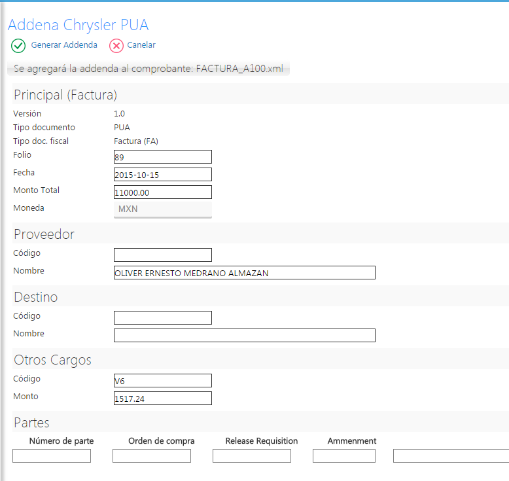Click the Monto Total field with 11000.00
509x481 pixels.
tap(163, 192)
